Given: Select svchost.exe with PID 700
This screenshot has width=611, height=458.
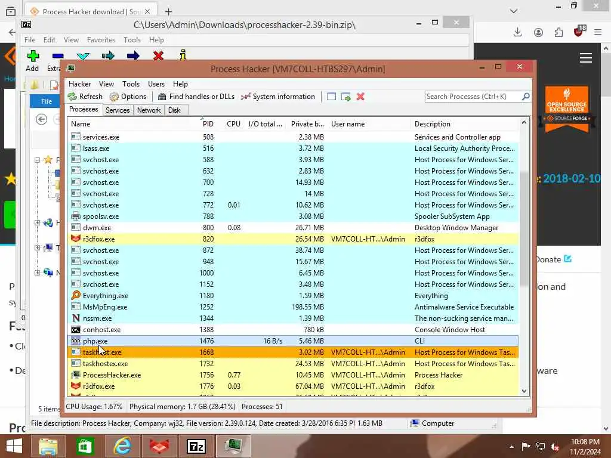Looking at the screenshot, I should tap(293, 182).
